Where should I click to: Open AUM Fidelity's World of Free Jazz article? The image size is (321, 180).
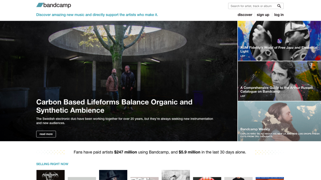pyautogui.click(x=279, y=49)
